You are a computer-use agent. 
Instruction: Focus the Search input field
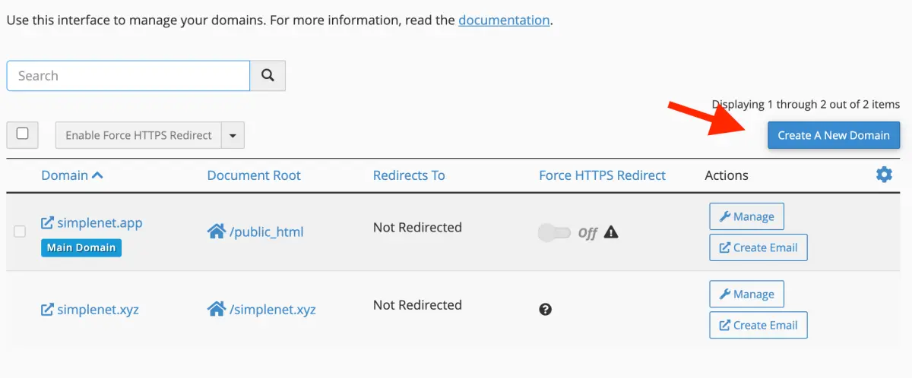(128, 76)
